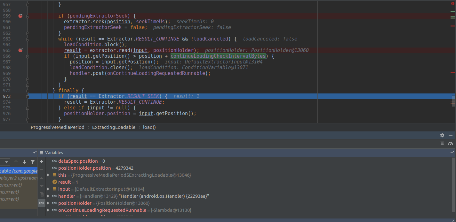Click the filter icon above the frames list
The image size is (456, 222).
[32, 162]
